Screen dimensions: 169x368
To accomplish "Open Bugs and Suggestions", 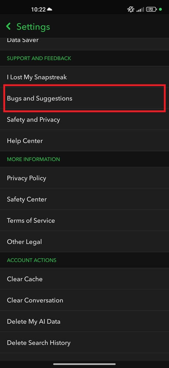I will click(84, 98).
